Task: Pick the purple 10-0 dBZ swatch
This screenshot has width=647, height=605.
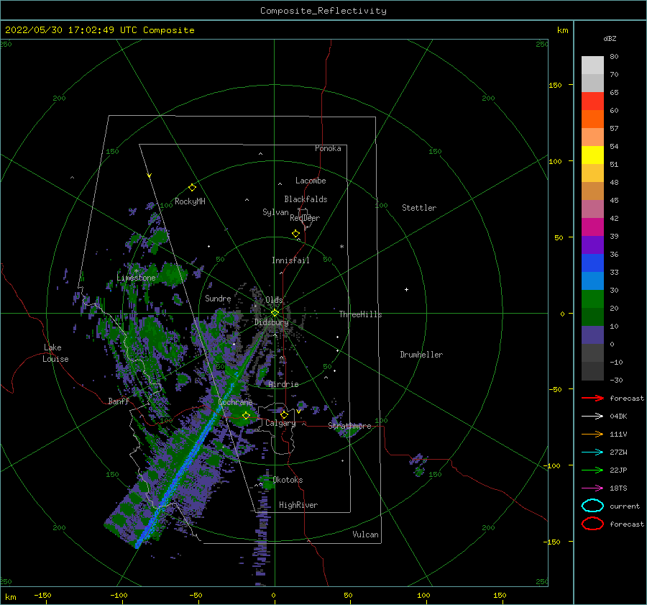Action: coord(592,335)
